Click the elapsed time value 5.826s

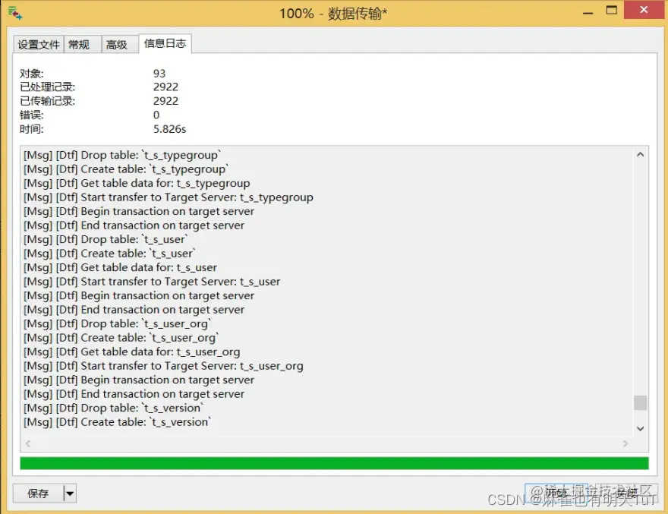[169, 129]
